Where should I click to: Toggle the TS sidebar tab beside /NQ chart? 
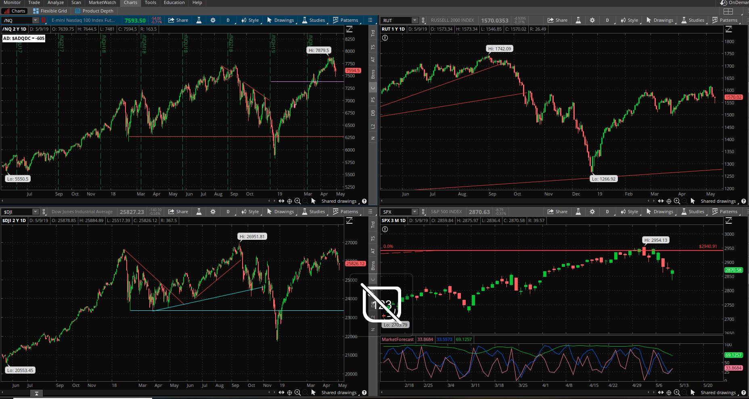[373, 47]
